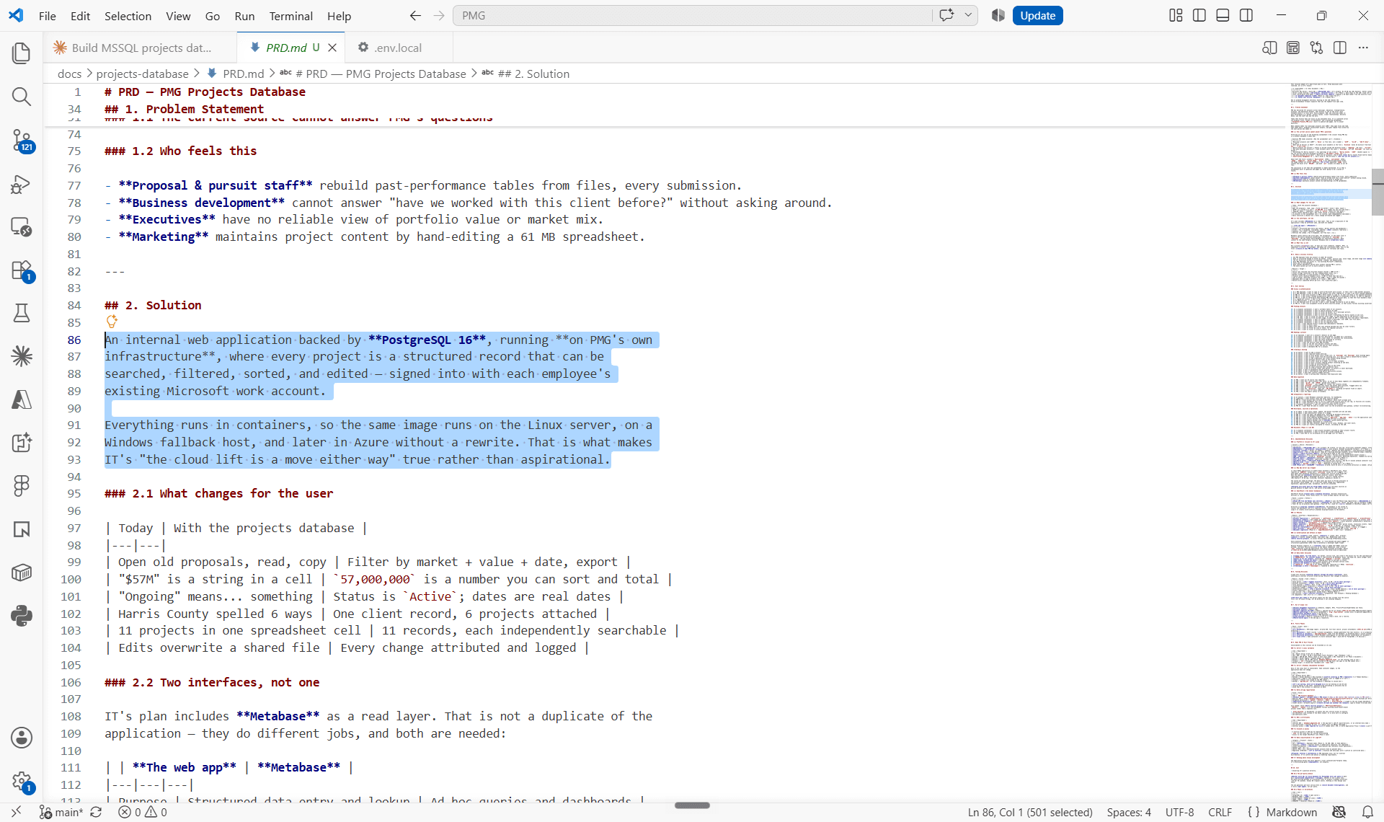Expand the docs breadcrumb
This screenshot has width=1384, height=822.
coord(69,74)
